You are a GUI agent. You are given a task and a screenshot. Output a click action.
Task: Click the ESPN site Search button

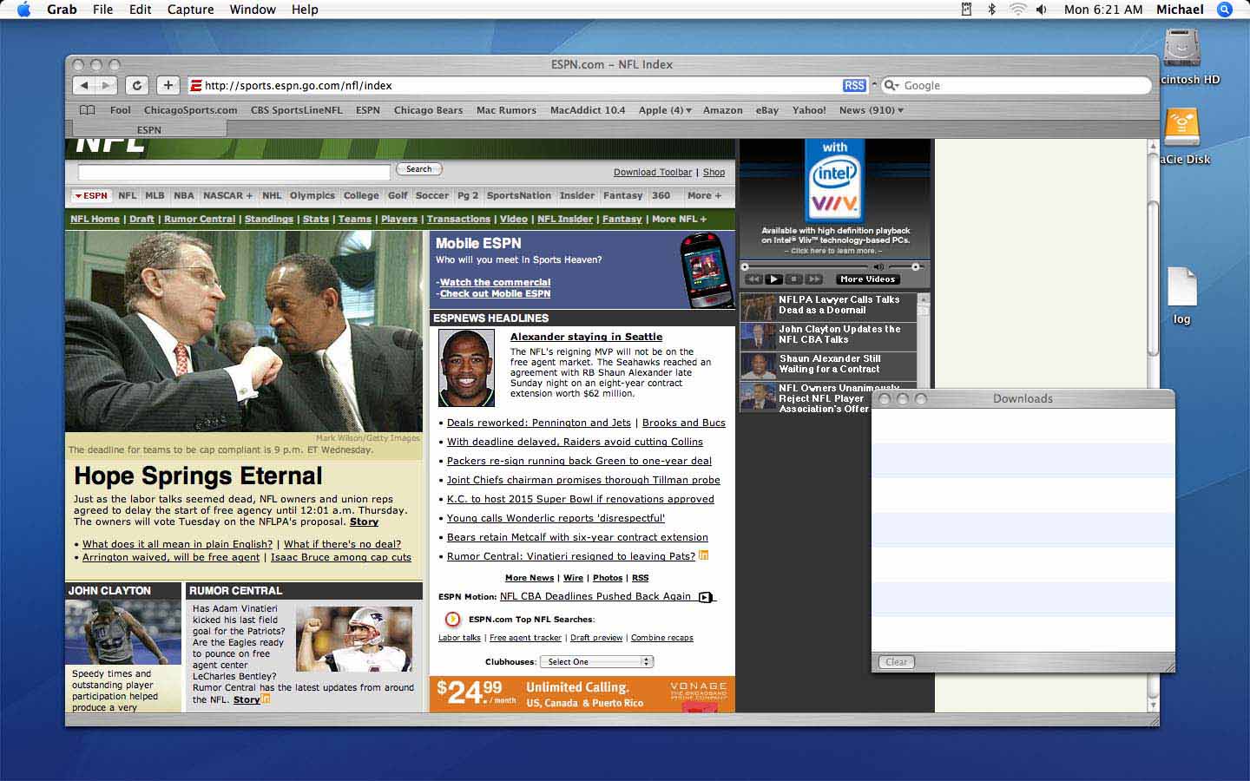tap(419, 169)
